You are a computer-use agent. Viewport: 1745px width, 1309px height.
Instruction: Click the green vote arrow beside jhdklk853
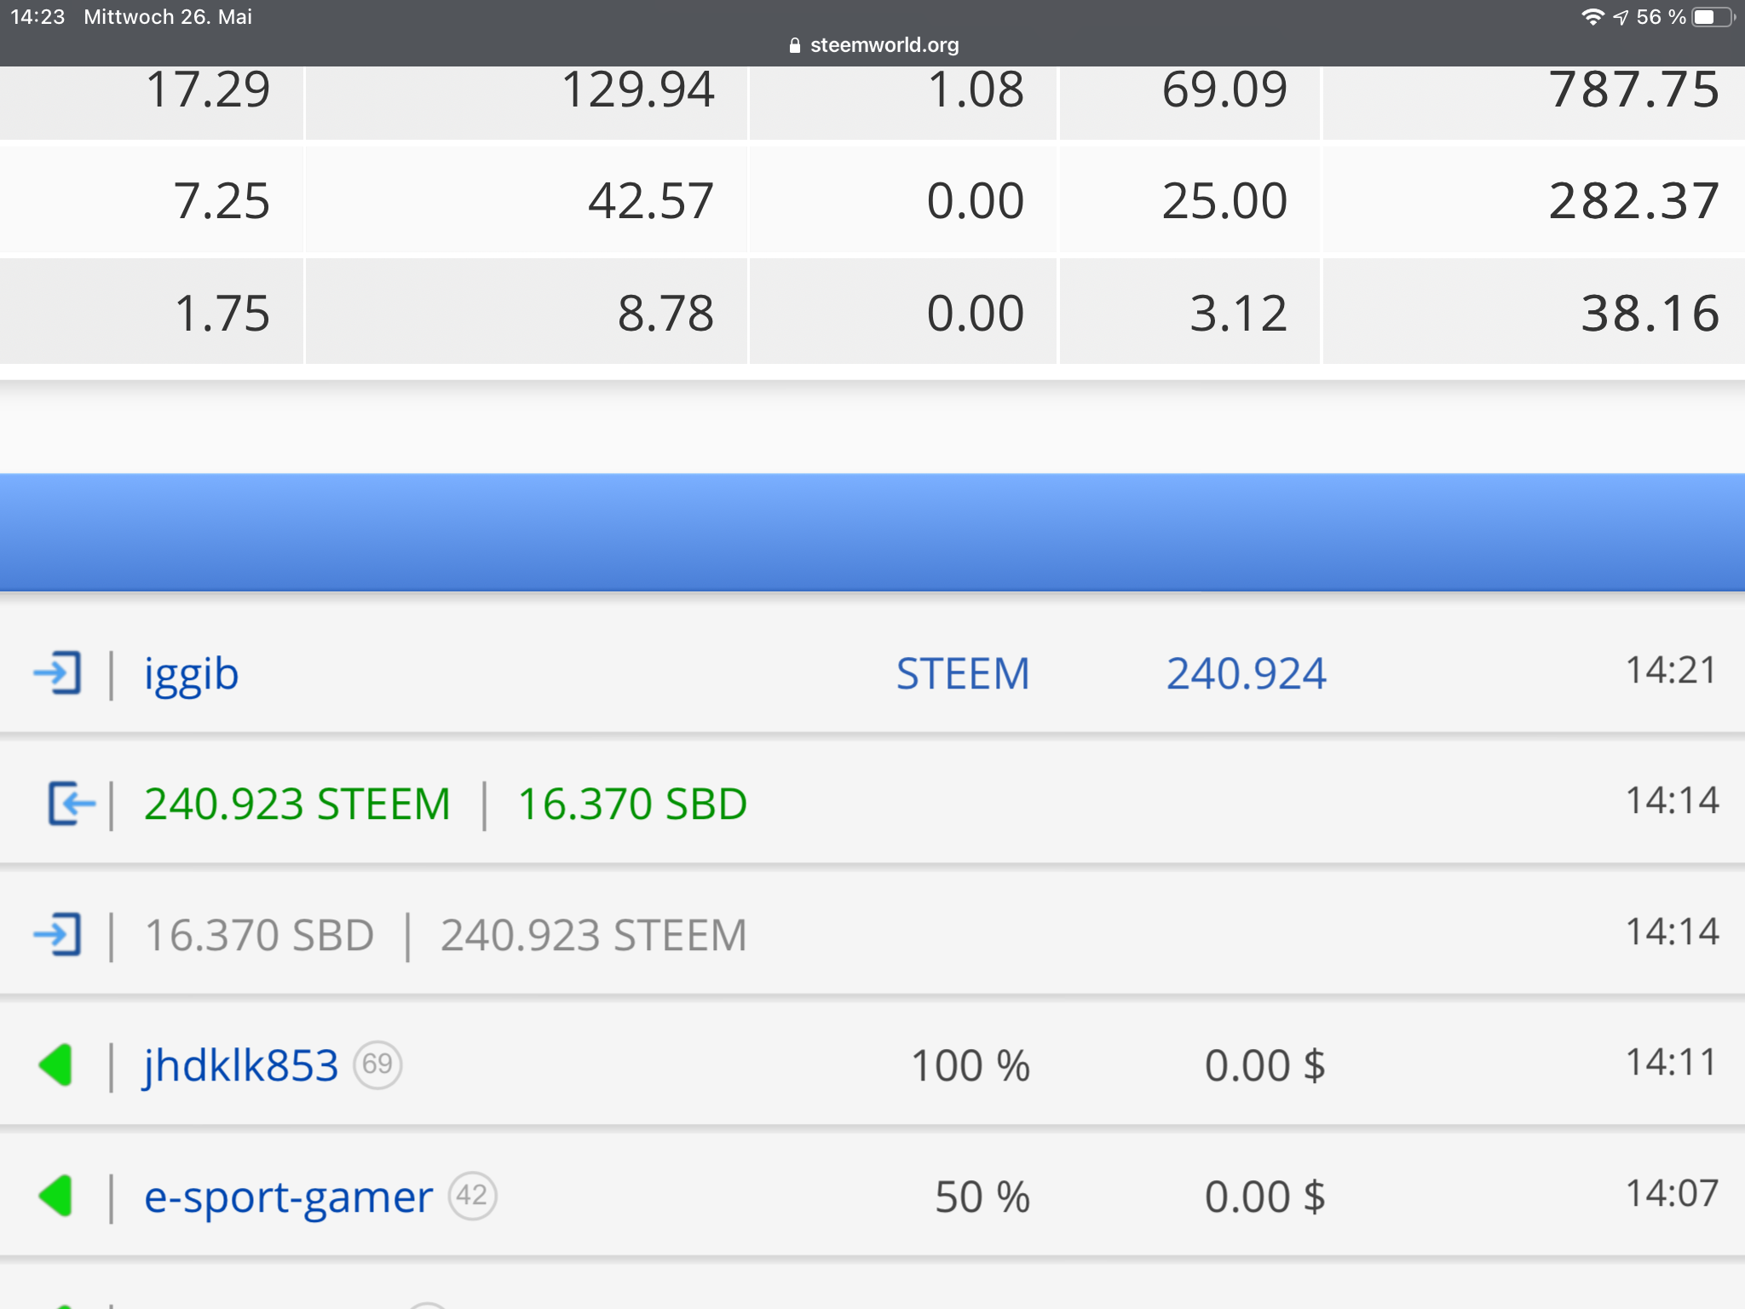coord(55,1065)
